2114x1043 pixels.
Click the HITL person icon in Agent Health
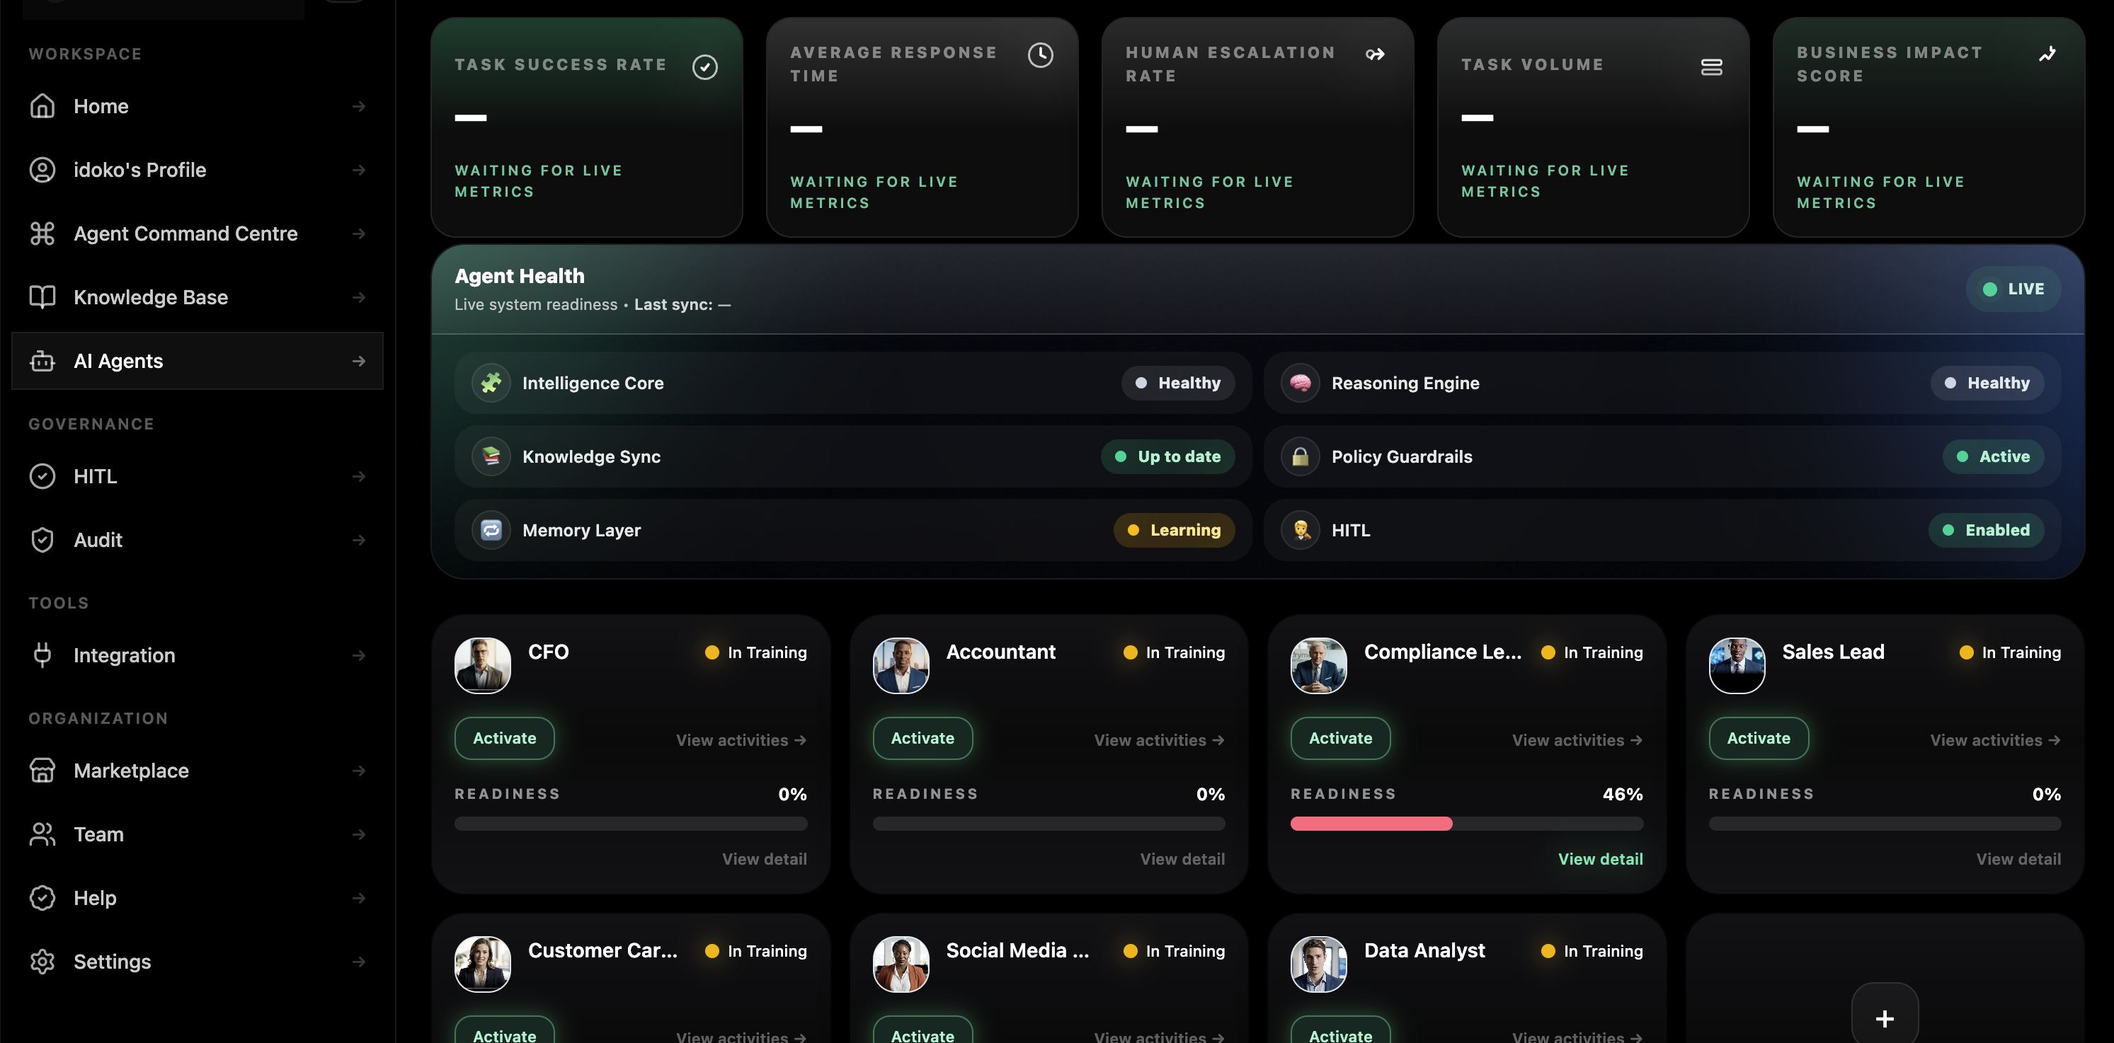click(x=1300, y=530)
